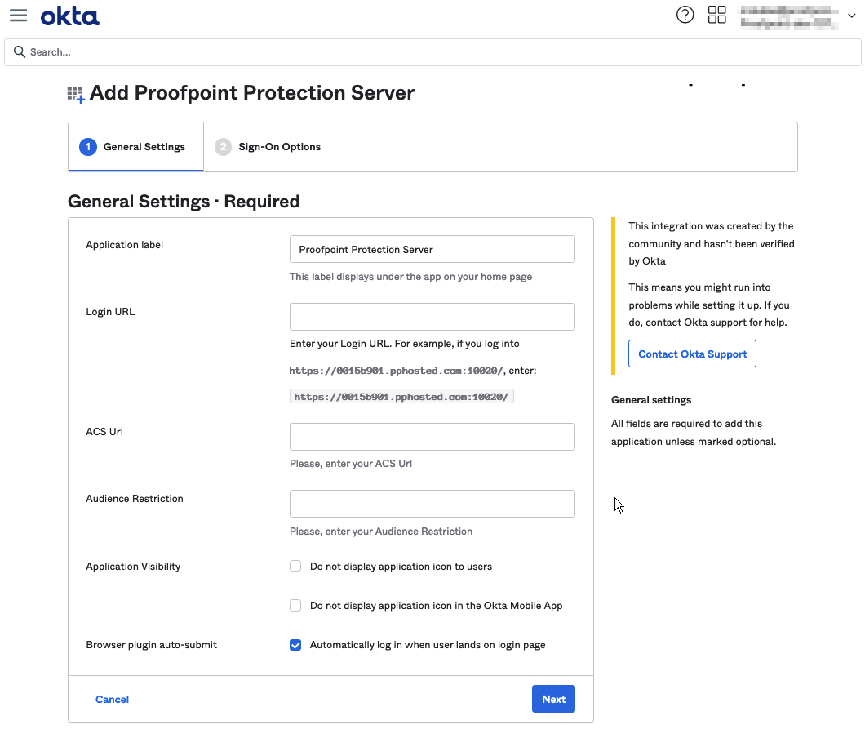Click the ACS Url input field
This screenshot has width=865, height=734.
coord(432,436)
